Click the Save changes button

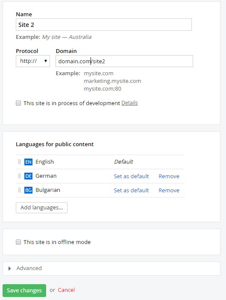coord(24,291)
